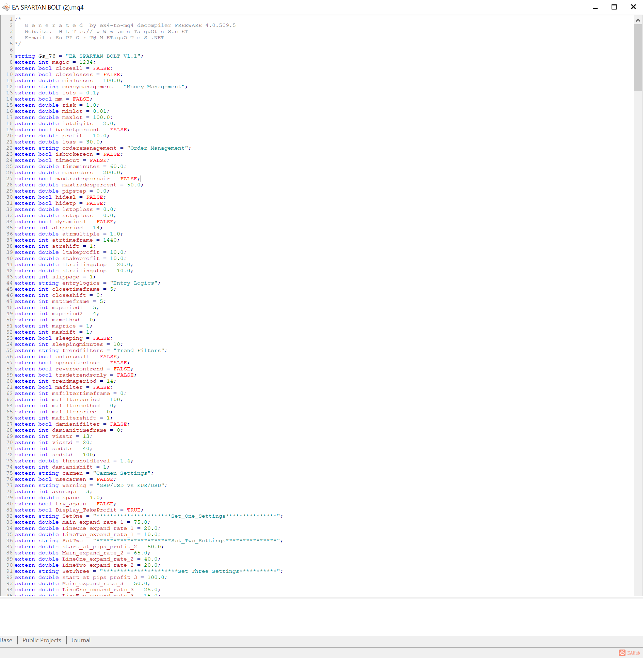This screenshot has width=643, height=658.
Task: Click the 'LineOne_expand_rate_1' variable name
Action: (98, 529)
